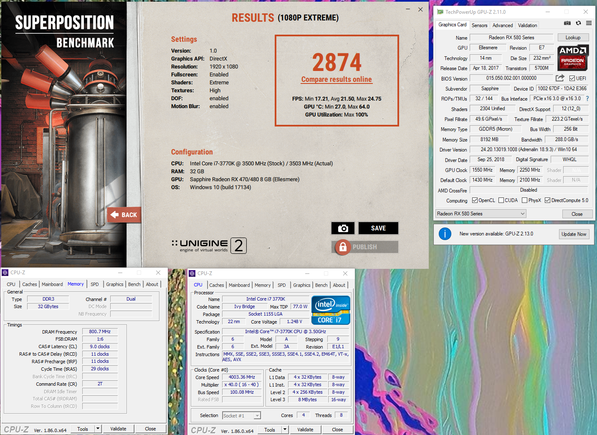Click the Superposition results close X
This screenshot has height=435, width=597.
pyautogui.click(x=420, y=9)
